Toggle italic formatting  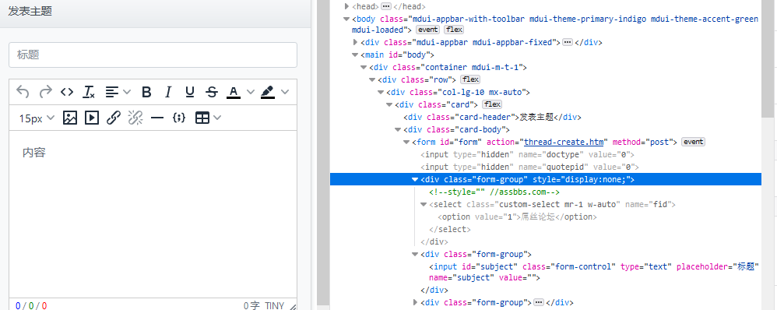[x=168, y=92]
